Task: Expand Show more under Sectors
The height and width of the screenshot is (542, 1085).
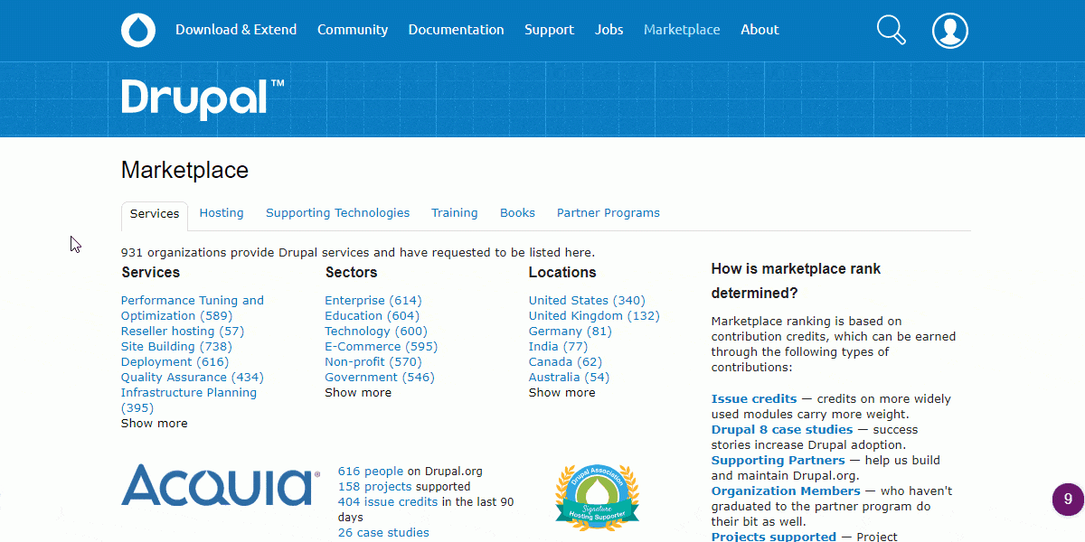Action: pos(358,393)
